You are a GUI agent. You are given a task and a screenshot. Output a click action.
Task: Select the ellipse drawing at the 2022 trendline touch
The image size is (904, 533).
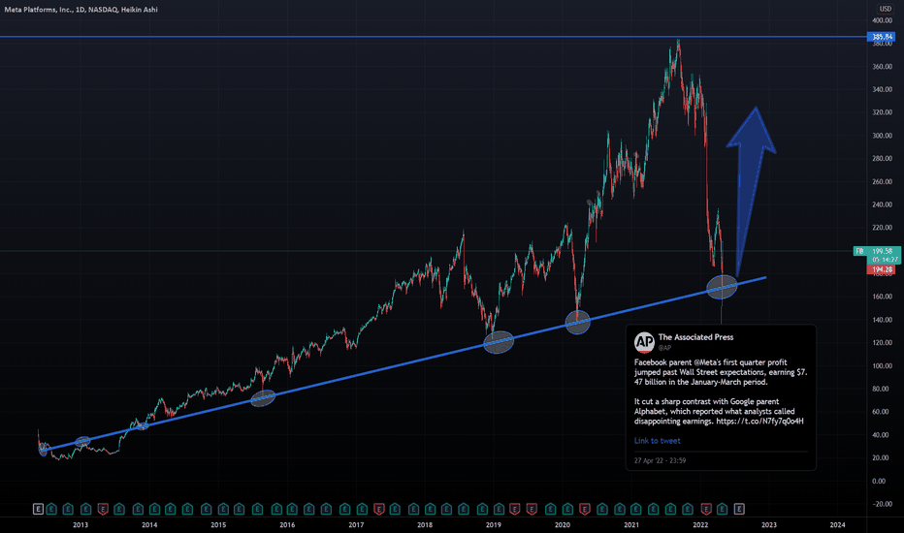[x=722, y=287]
